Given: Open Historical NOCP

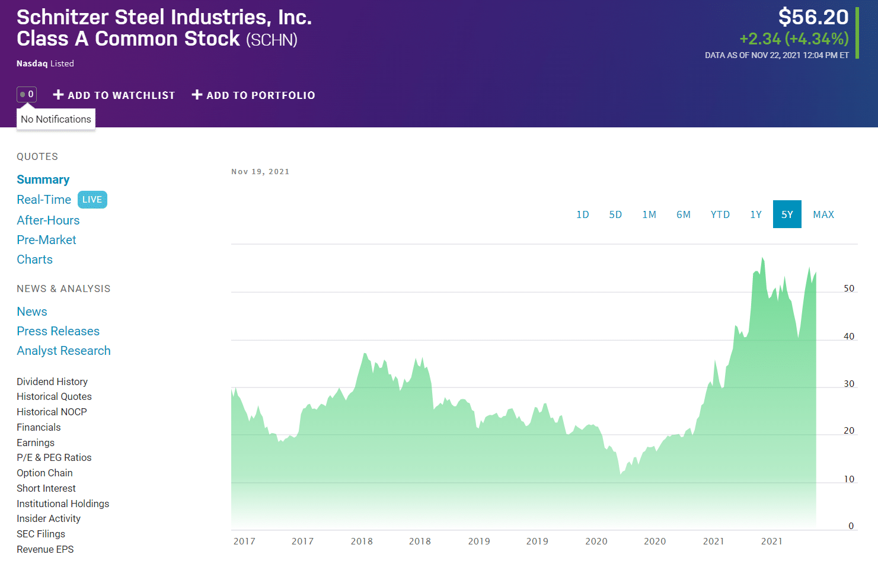Looking at the screenshot, I should tap(52, 412).
